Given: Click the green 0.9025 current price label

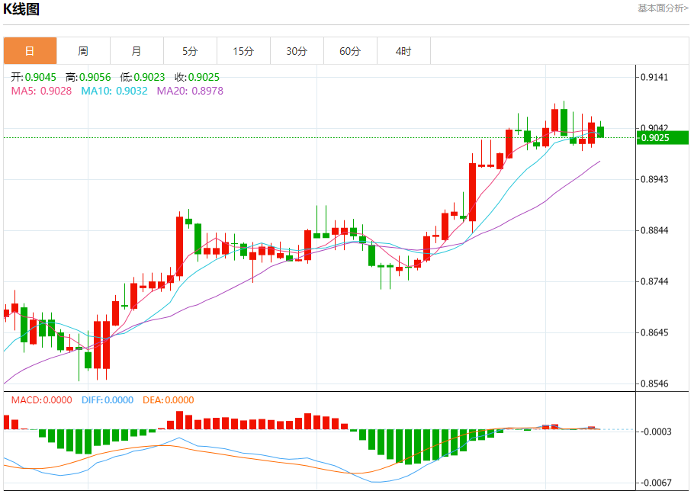Looking at the screenshot, I should click(x=663, y=137).
